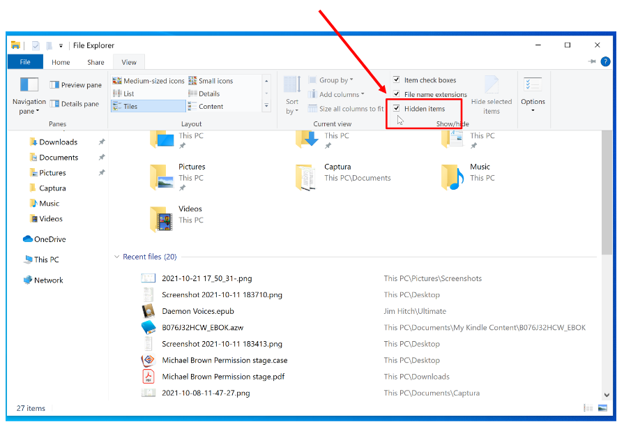Image resolution: width=624 pixels, height=429 pixels.
Task: Uncheck the Hidden items checkbox
Action: coord(397,108)
